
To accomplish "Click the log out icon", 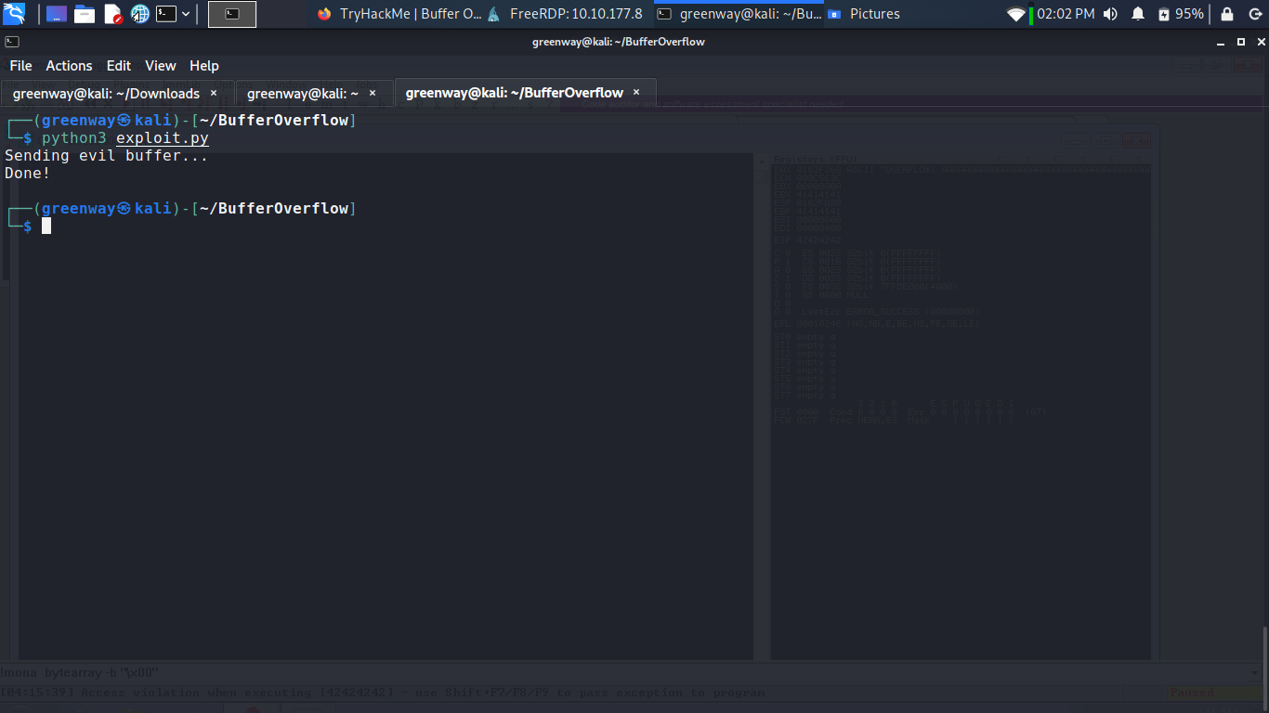I will point(1253,14).
